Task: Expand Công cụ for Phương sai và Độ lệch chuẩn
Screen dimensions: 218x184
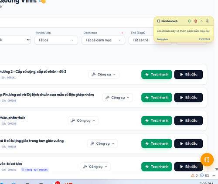Action: coord(117,98)
